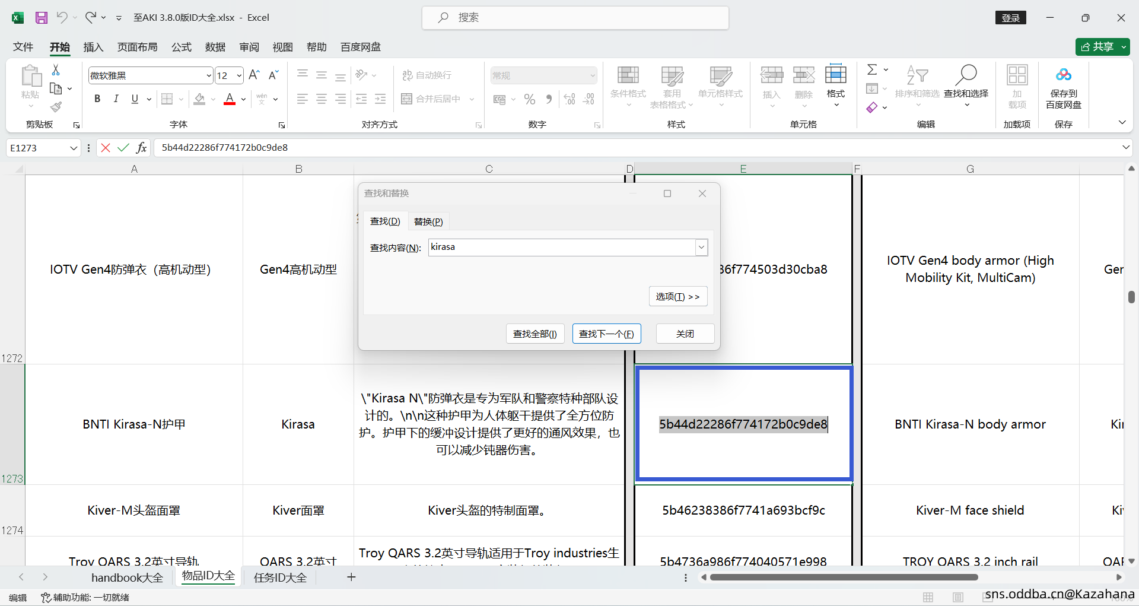Click the Cut scissors icon
The image size is (1139, 606).
coord(56,70)
